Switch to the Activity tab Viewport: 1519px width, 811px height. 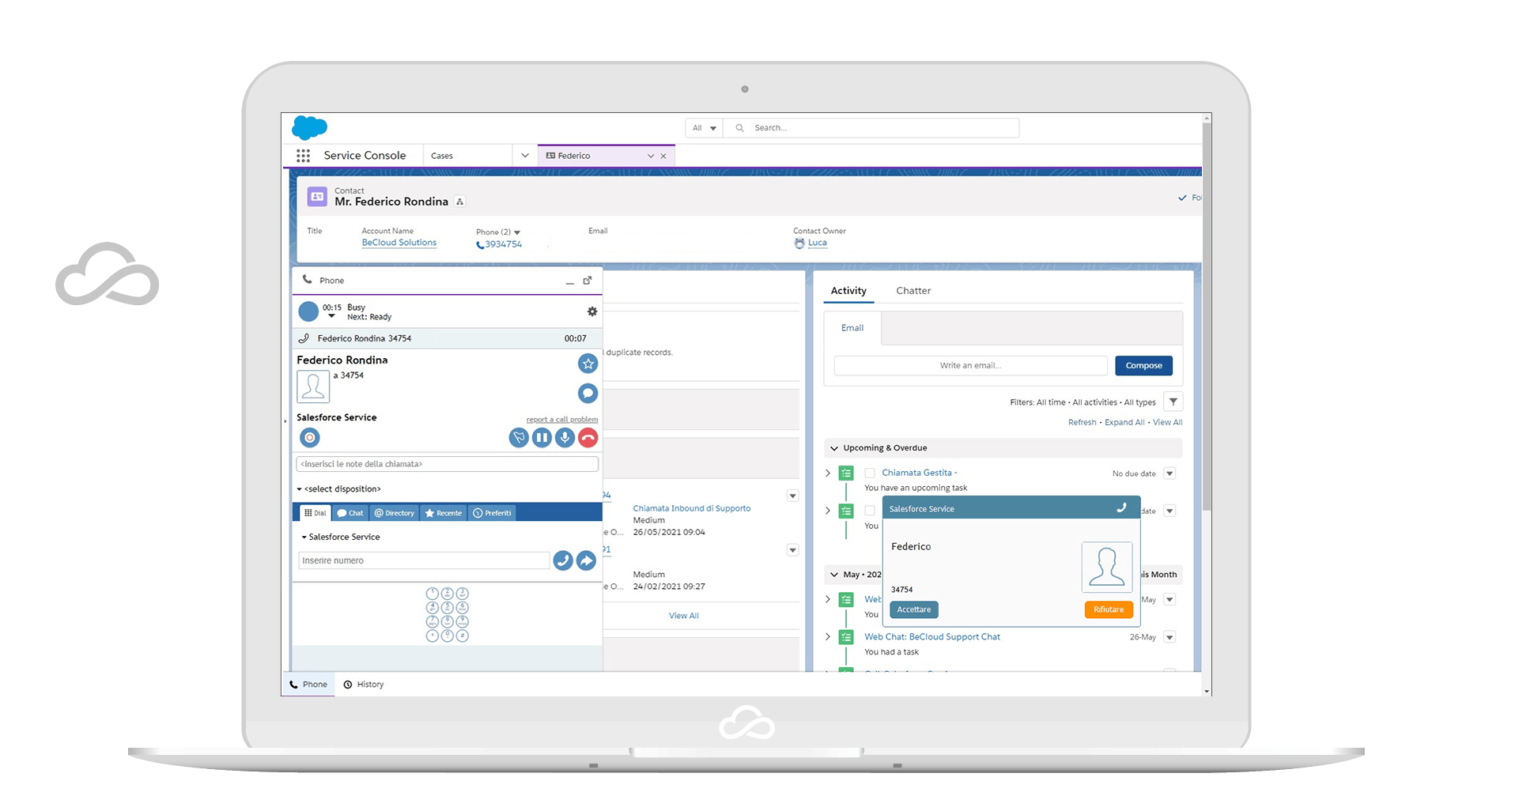pyautogui.click(x=848, y=291)
